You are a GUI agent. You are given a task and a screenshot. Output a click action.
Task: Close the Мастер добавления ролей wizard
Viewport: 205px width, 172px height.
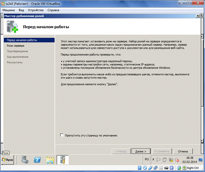click(x=198, y=16)
